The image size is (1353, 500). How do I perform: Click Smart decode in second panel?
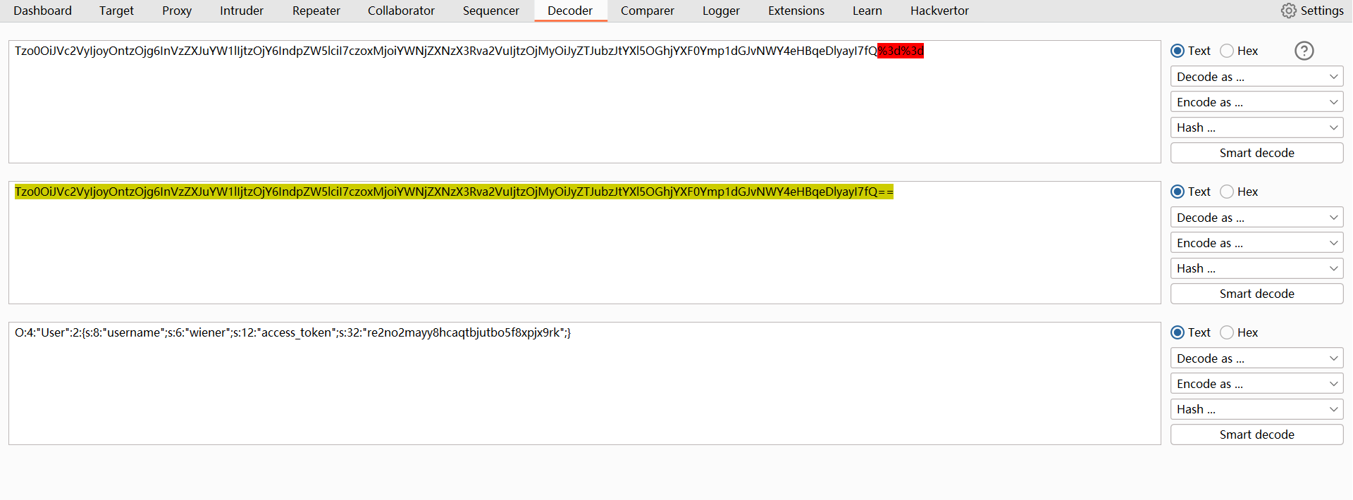1257,294
